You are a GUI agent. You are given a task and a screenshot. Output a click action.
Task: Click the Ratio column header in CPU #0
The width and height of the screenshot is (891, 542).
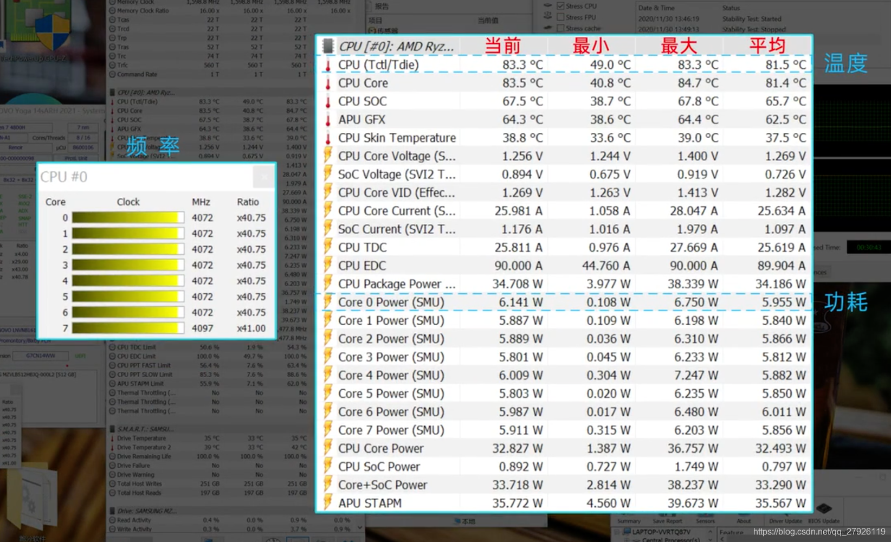248,202
